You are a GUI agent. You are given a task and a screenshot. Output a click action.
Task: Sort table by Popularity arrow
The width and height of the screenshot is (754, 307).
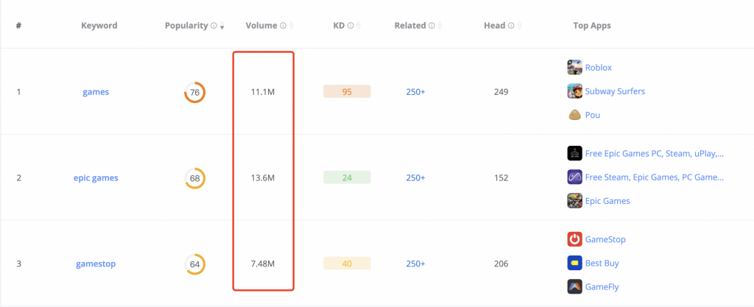(222, 27)
